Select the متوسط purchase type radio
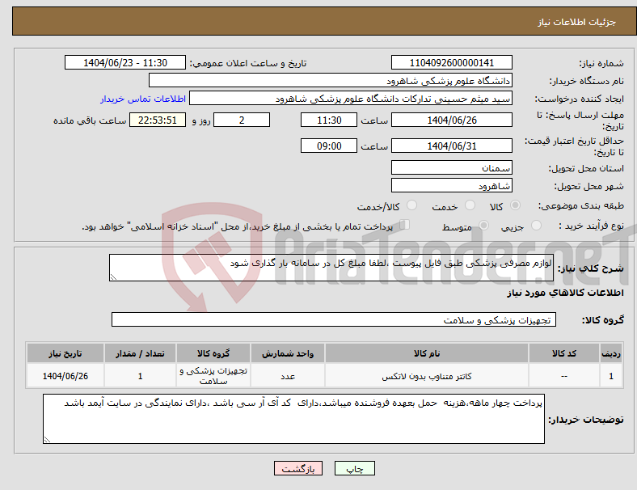This screenshot has height=490, width=637. coord(483,225)
